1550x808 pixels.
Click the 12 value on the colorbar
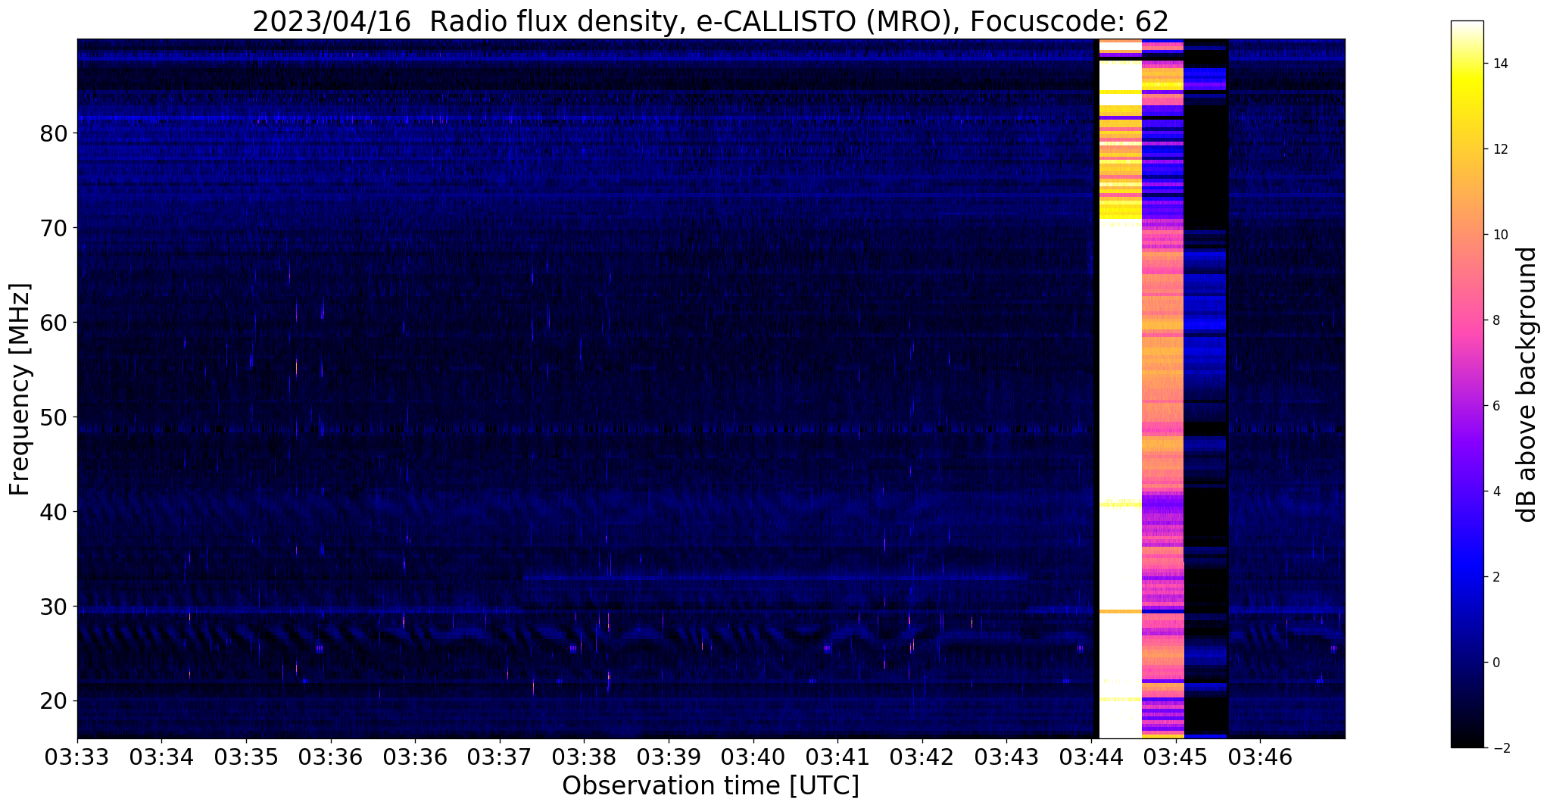[1499, 149]
